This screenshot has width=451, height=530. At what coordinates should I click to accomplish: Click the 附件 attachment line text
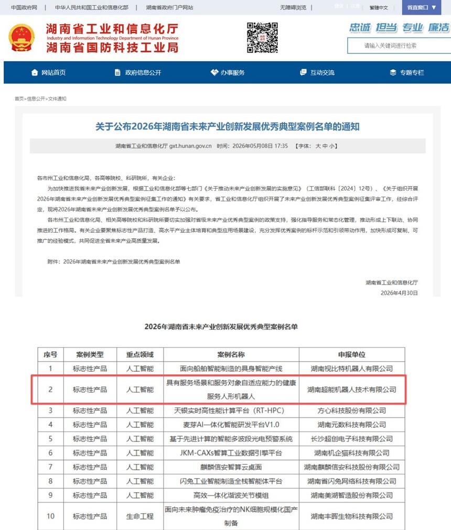114,262
